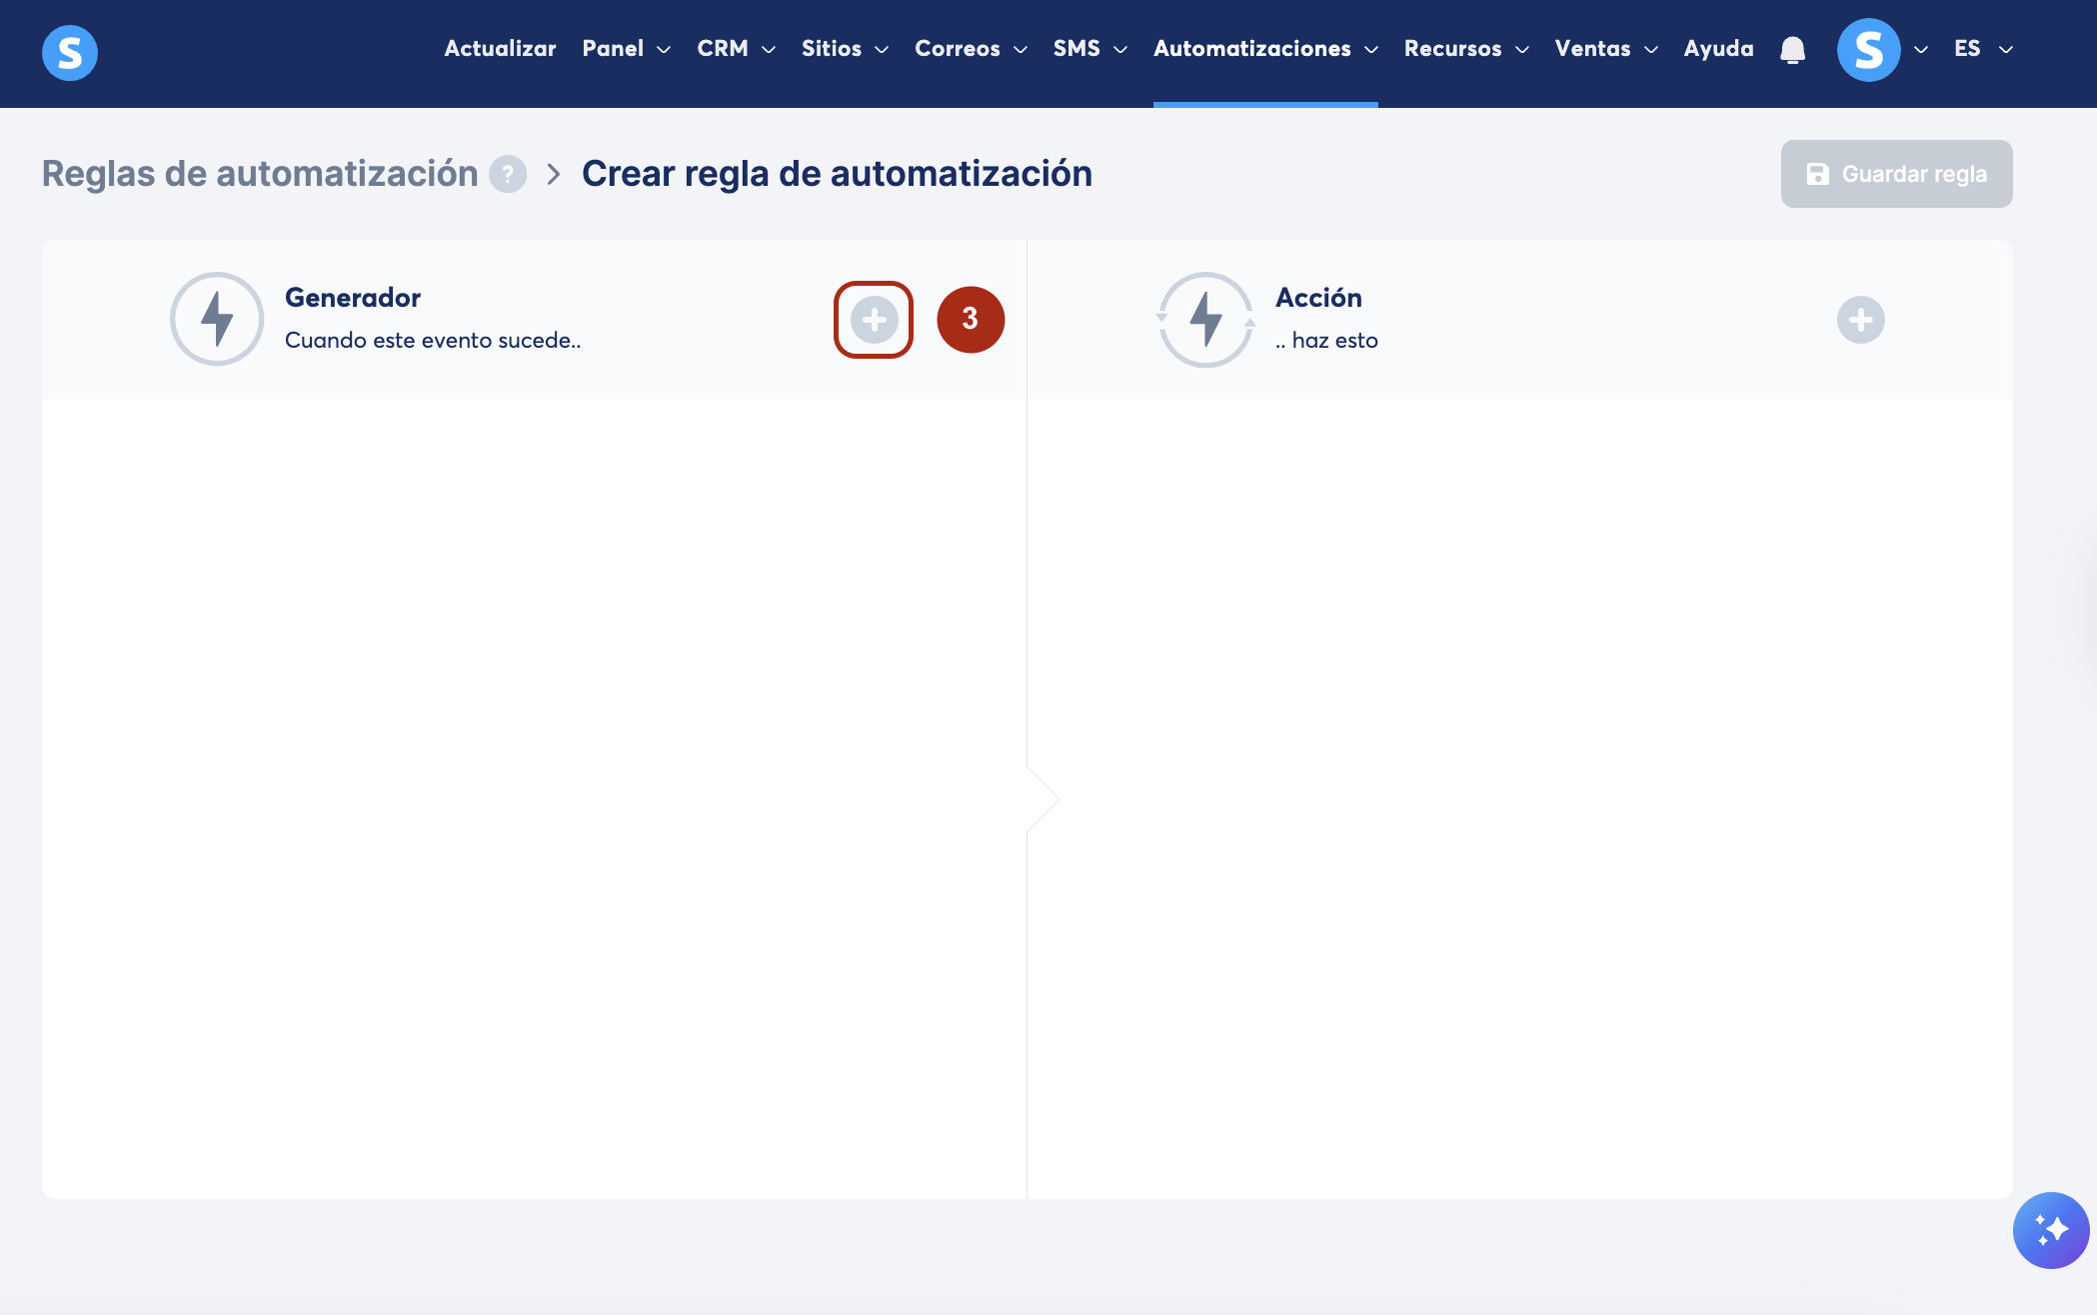Click the Guardar regla button

(x=1896, y=174)
